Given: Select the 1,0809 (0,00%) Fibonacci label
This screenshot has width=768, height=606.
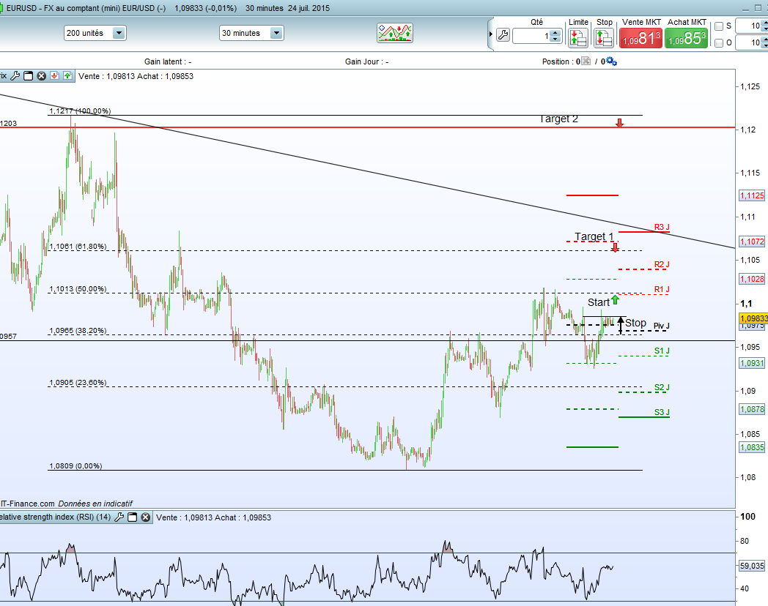Looking at the screenshot, I should [75, 466].
